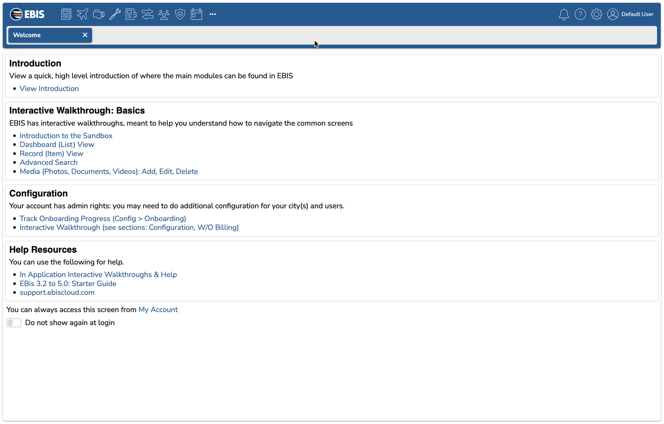The image size is (664, 424).
Task: Click the Interactive Walkthrough: Basics heading
Action: [x=77, y=111]
